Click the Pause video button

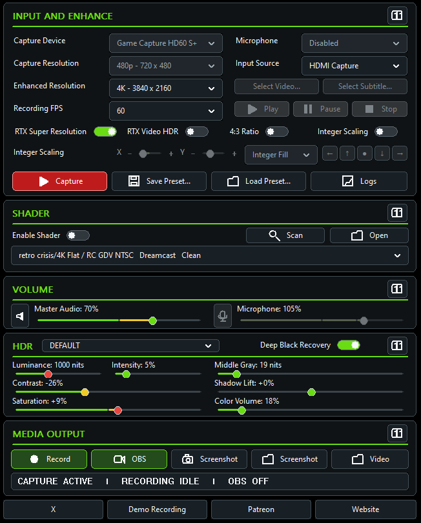(x=320, y=109)
